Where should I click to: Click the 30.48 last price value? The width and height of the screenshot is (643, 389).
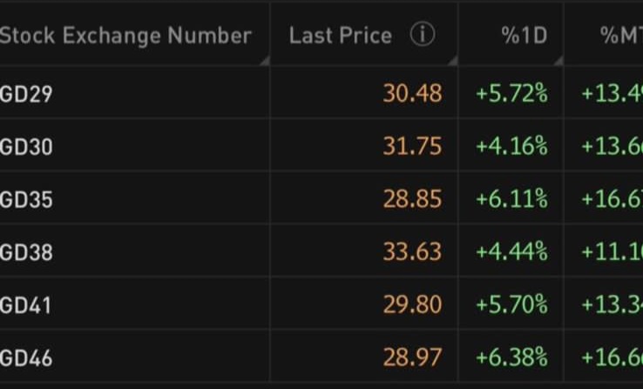(x=412, y=93)
